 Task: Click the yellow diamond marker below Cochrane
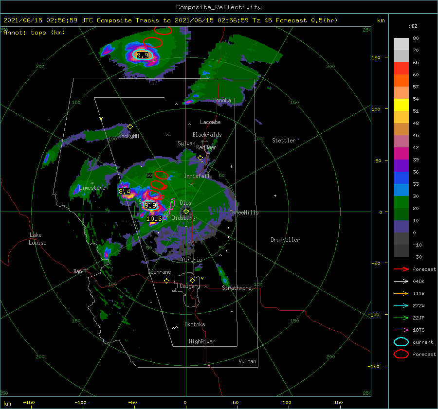click(166, 281)
